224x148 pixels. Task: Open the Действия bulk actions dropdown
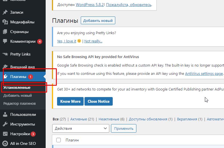(81, 128)
